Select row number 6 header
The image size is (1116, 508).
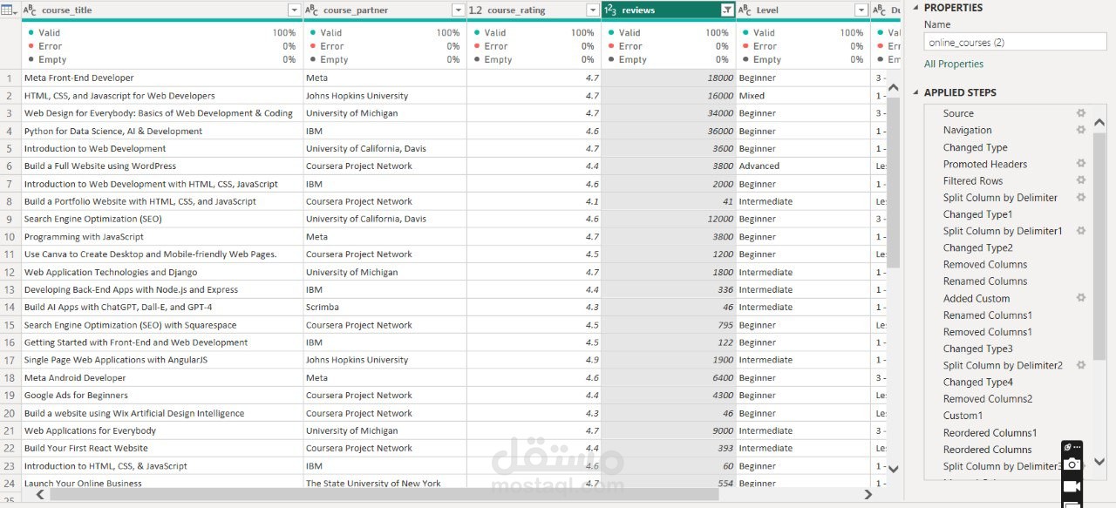[x=10, y=166]
